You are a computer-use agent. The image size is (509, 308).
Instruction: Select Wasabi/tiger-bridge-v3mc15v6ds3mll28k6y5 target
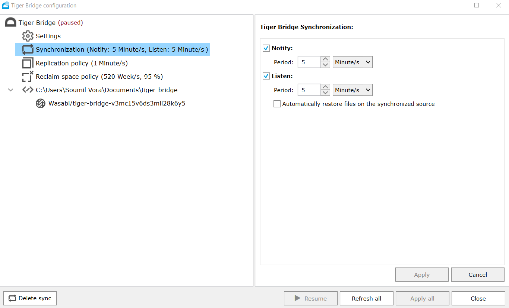117,103
